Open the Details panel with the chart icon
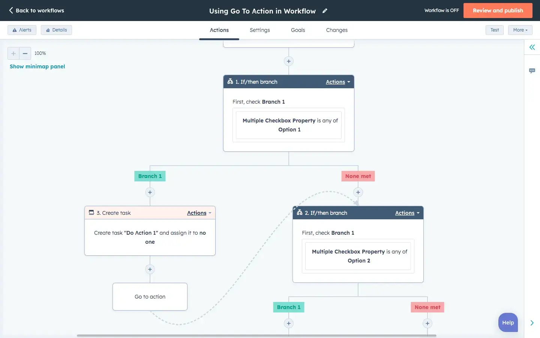540x338 pixels. coord(56,30)
